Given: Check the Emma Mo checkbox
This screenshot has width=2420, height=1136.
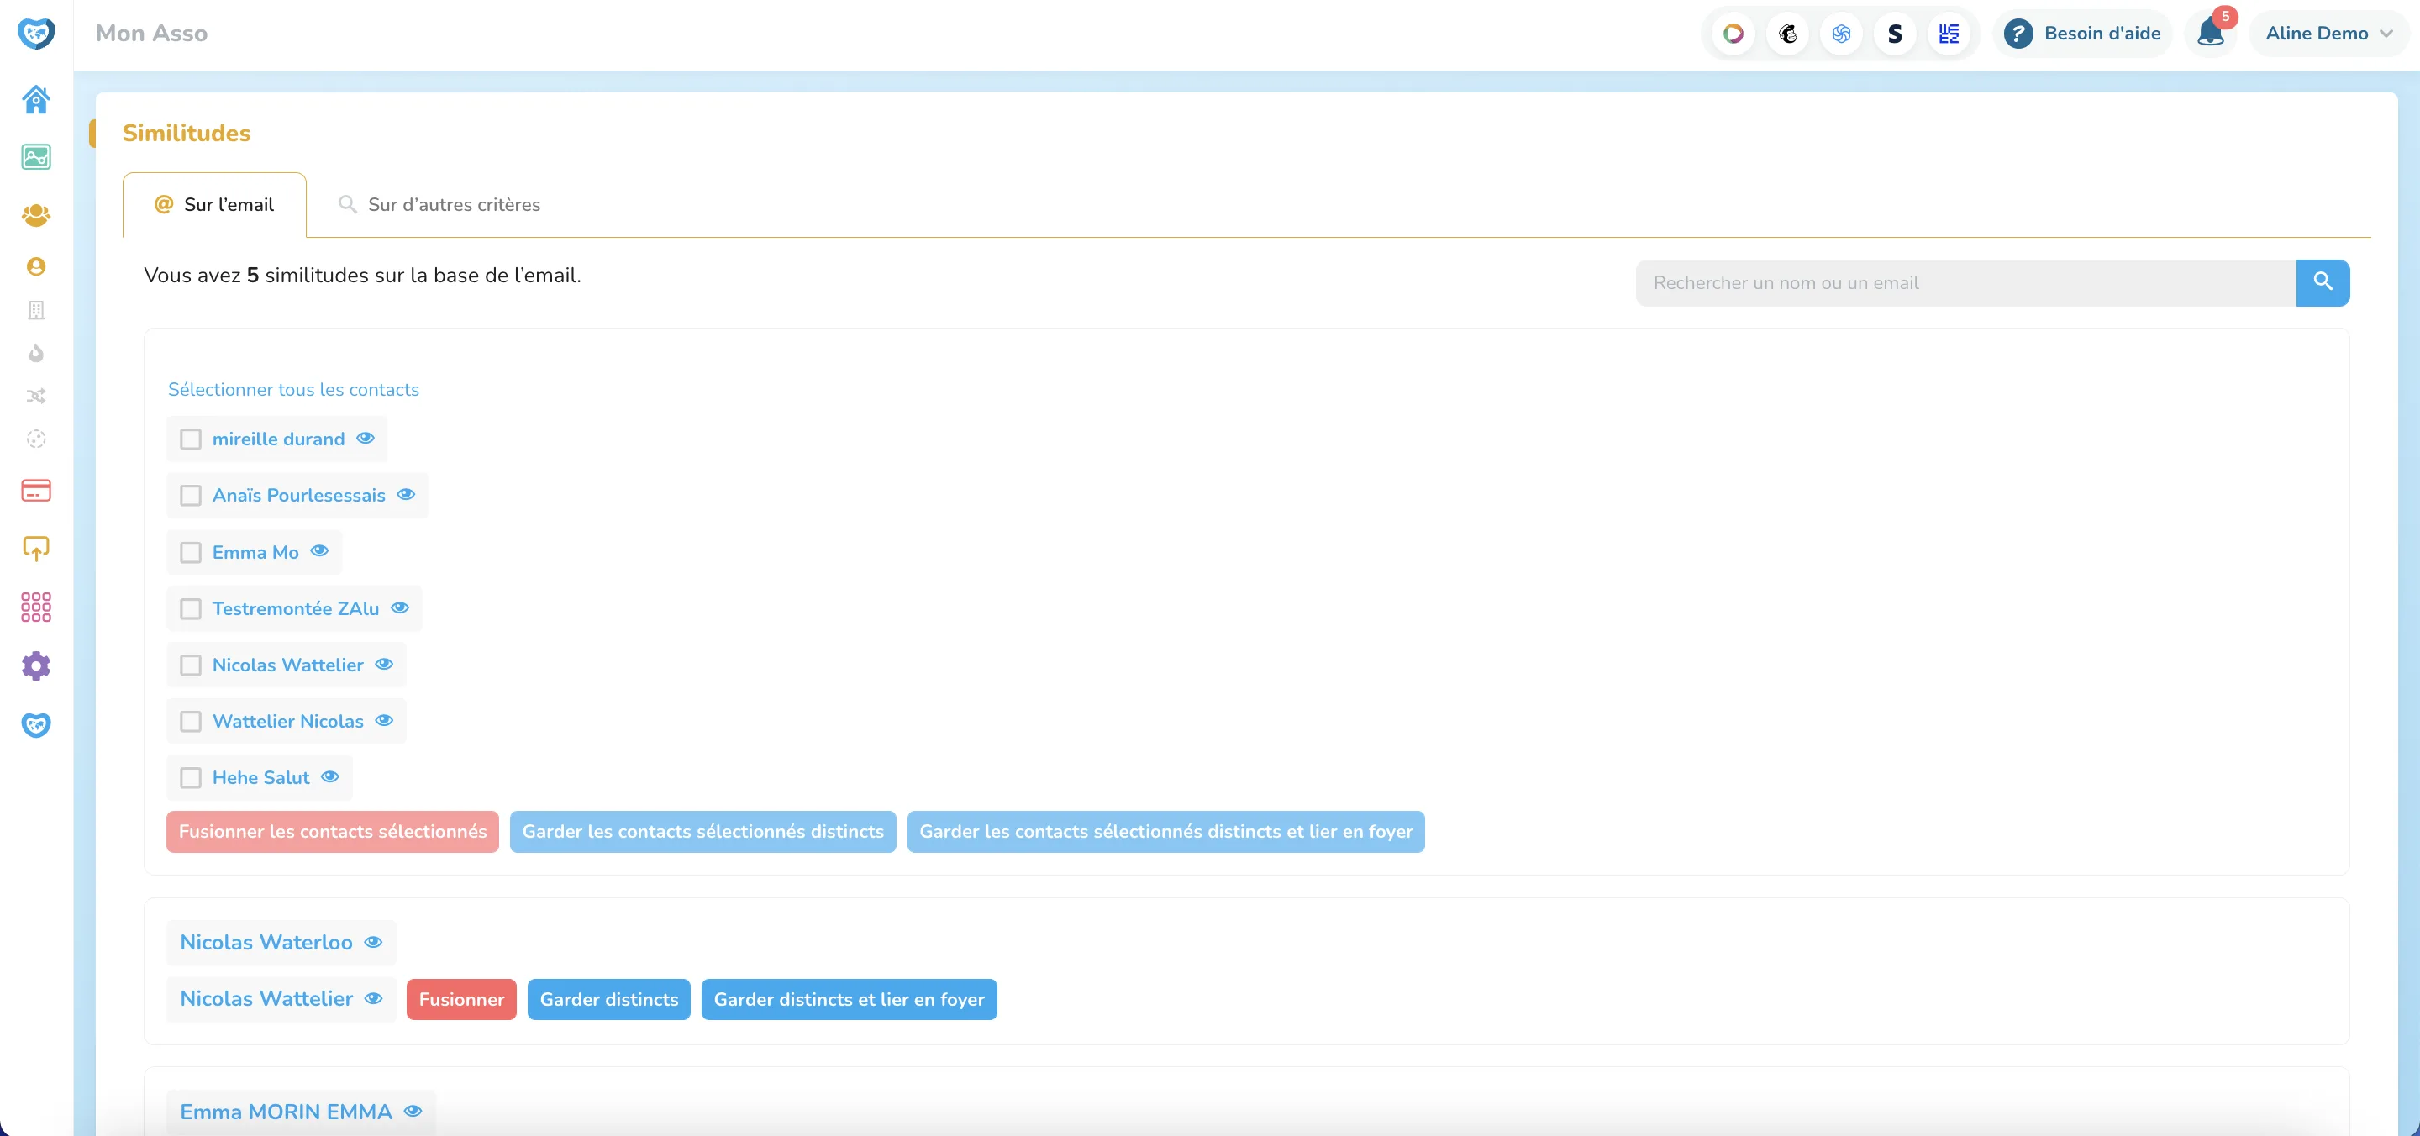Looking at the screenshot, I should coord(191,553).
